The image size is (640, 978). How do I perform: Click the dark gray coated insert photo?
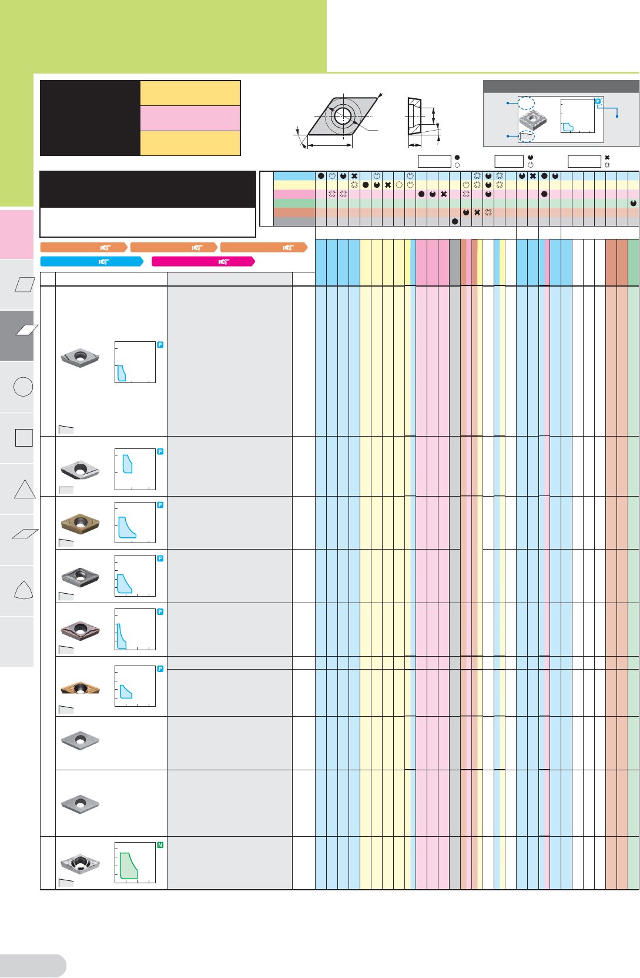click(x=81, y=576)
